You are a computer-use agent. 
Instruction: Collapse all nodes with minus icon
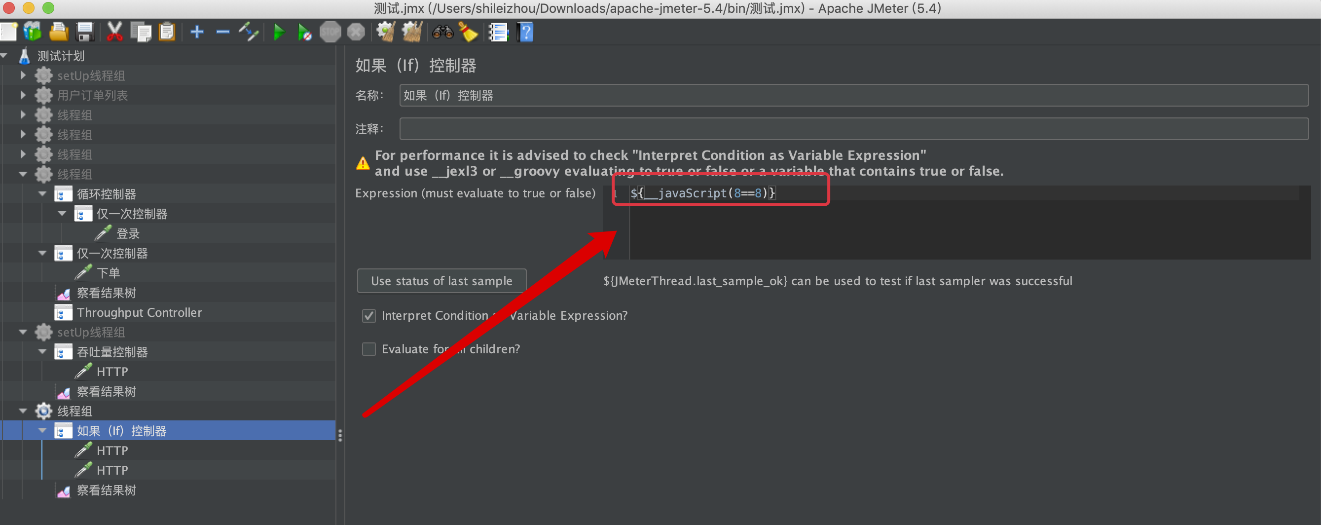click(x=222, y=32)
